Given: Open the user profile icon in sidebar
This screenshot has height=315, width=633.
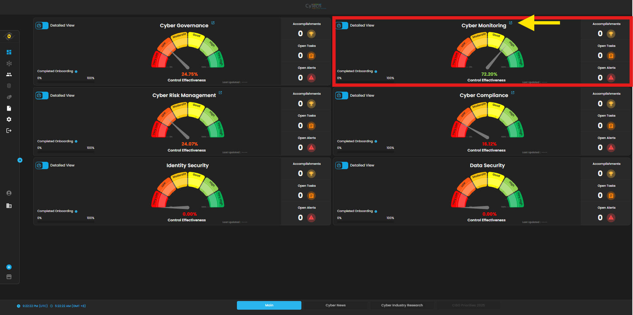Looking at the screenshot, I should pyautogui.click(x=9, y=193).
